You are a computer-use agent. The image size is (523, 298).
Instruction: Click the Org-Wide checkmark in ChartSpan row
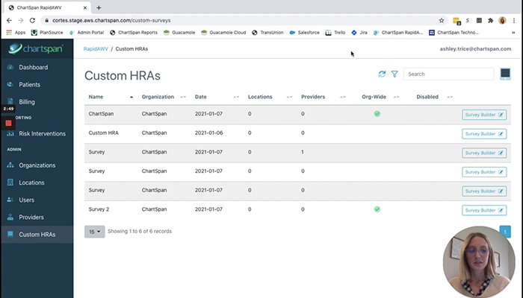tap(377, 114)
